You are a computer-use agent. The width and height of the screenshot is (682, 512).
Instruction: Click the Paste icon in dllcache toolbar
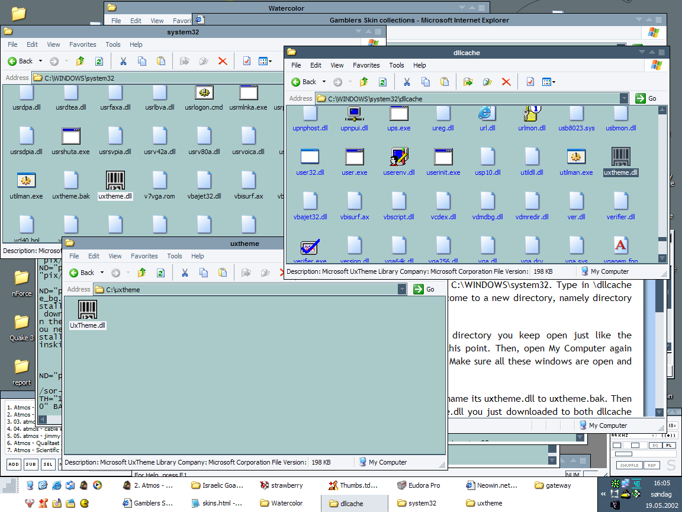point(444,82)
